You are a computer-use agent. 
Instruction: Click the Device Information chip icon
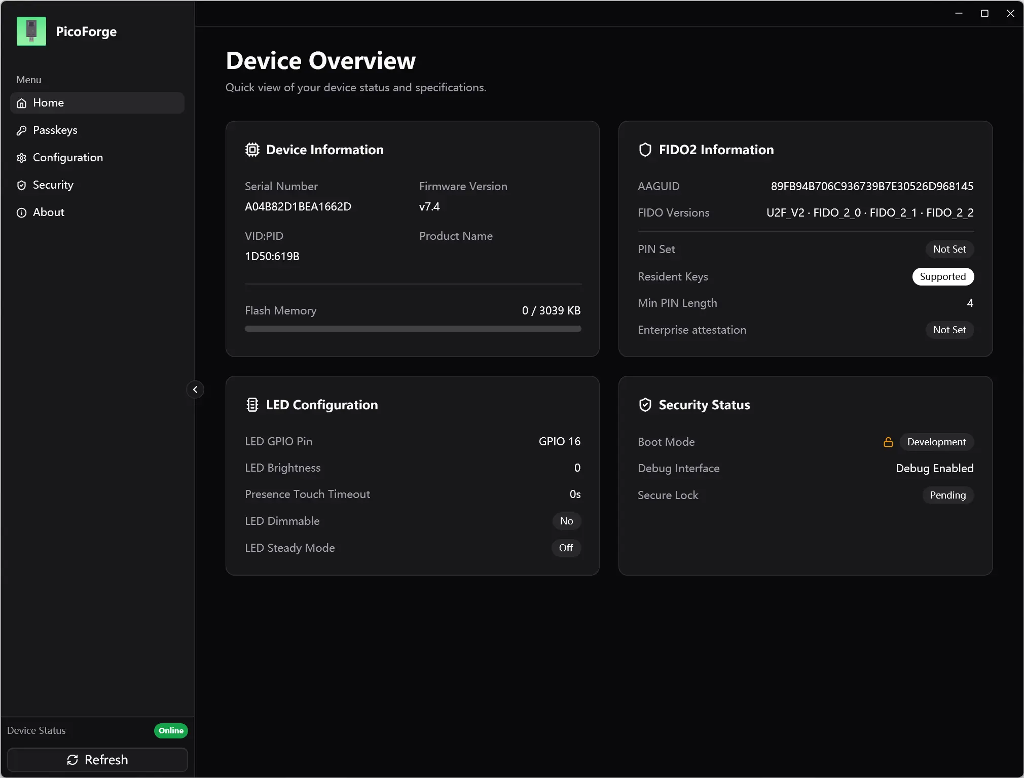252,150
